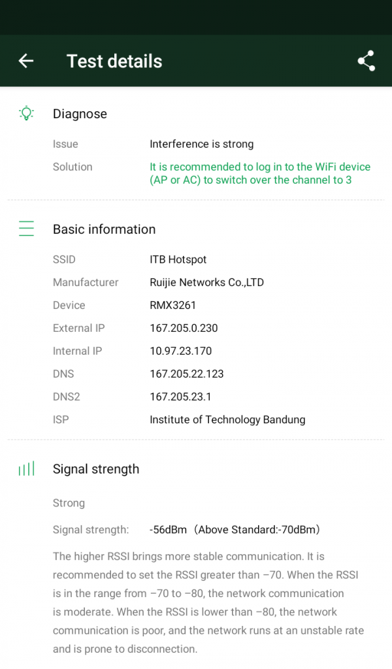Tap the share icon

click(x=366, y=61)
